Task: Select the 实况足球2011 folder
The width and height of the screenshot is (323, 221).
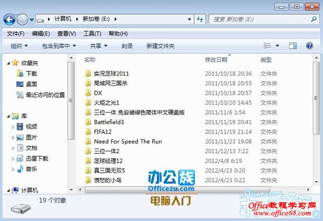Action: point(107,73)
